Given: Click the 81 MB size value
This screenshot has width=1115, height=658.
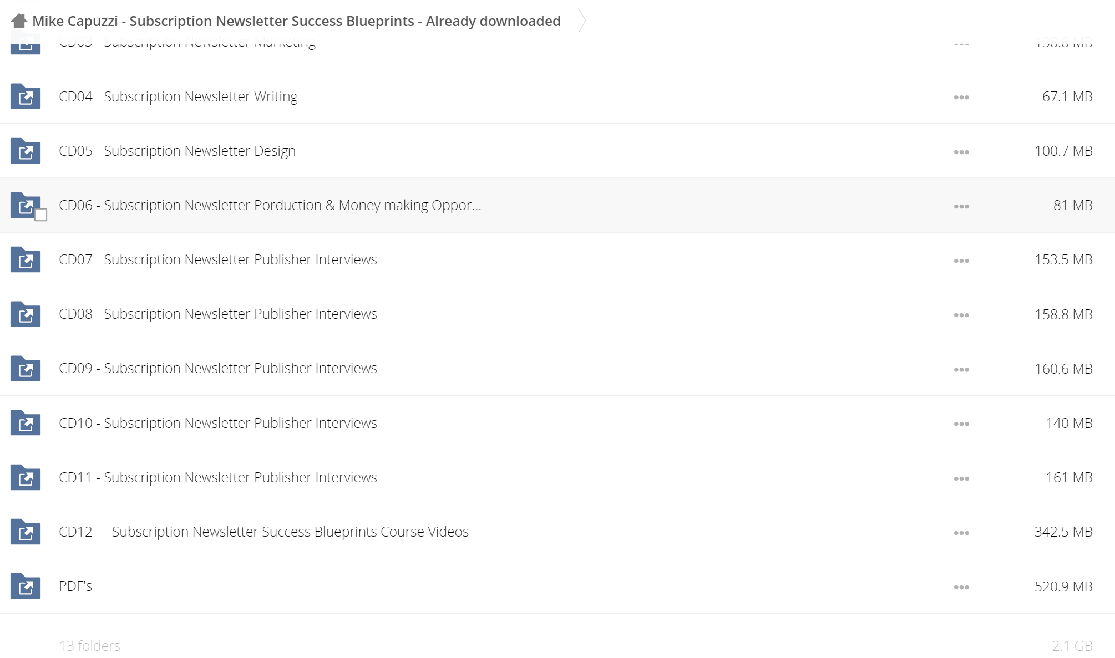Looking at the screenshot, I should point(1073,205).
